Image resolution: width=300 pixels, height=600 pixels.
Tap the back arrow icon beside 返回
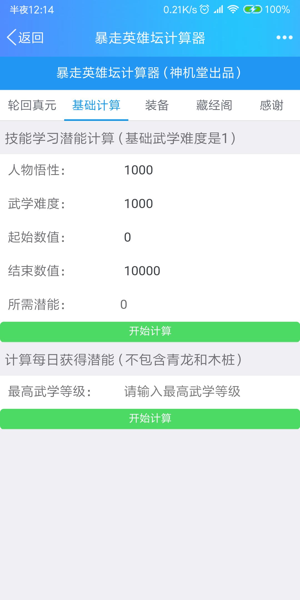[12, 37]
